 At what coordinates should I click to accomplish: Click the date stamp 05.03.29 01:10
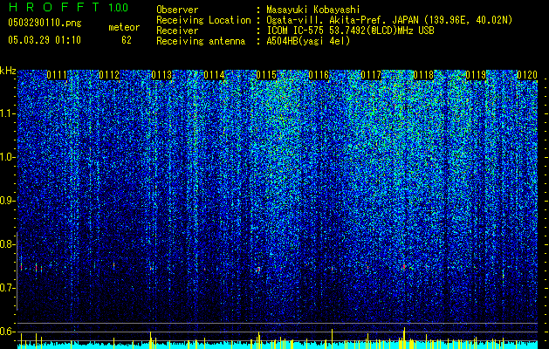45,40
